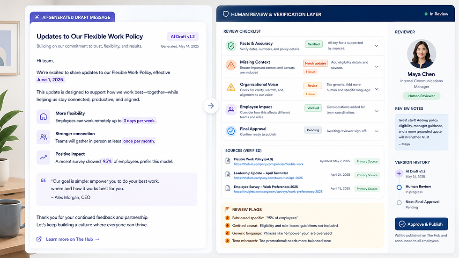Click the shield icon in Human Review header
Screen dimensions: 459x258
click(226, 14)
